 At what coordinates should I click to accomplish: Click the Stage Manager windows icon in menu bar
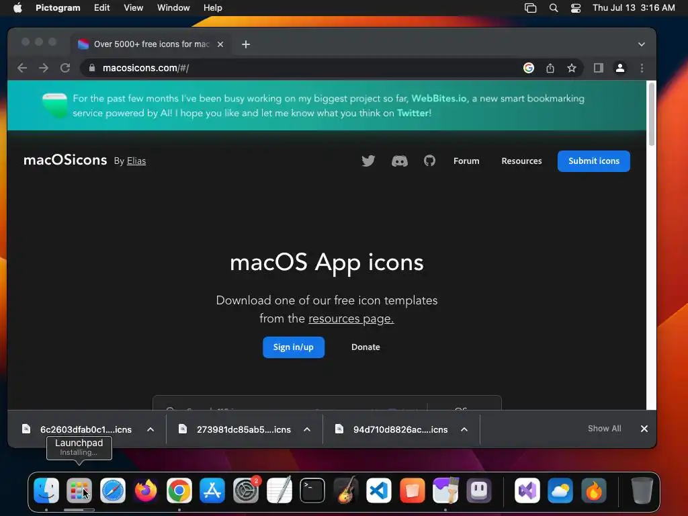531,8
